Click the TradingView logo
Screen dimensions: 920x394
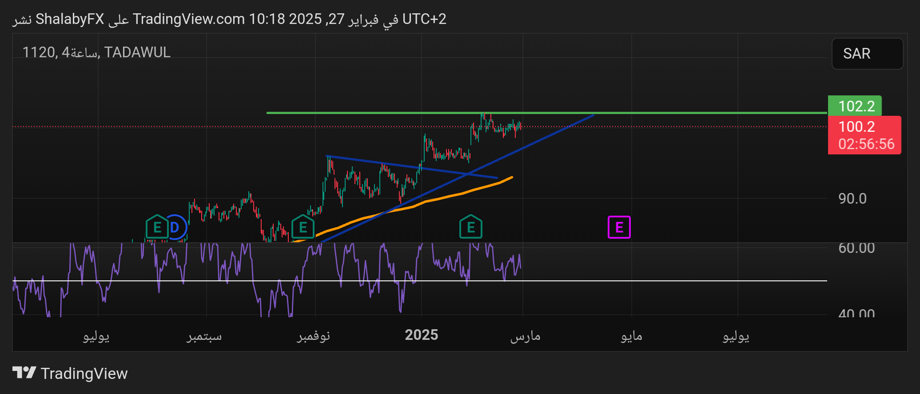pyautogui.click(x=70, y=373)
